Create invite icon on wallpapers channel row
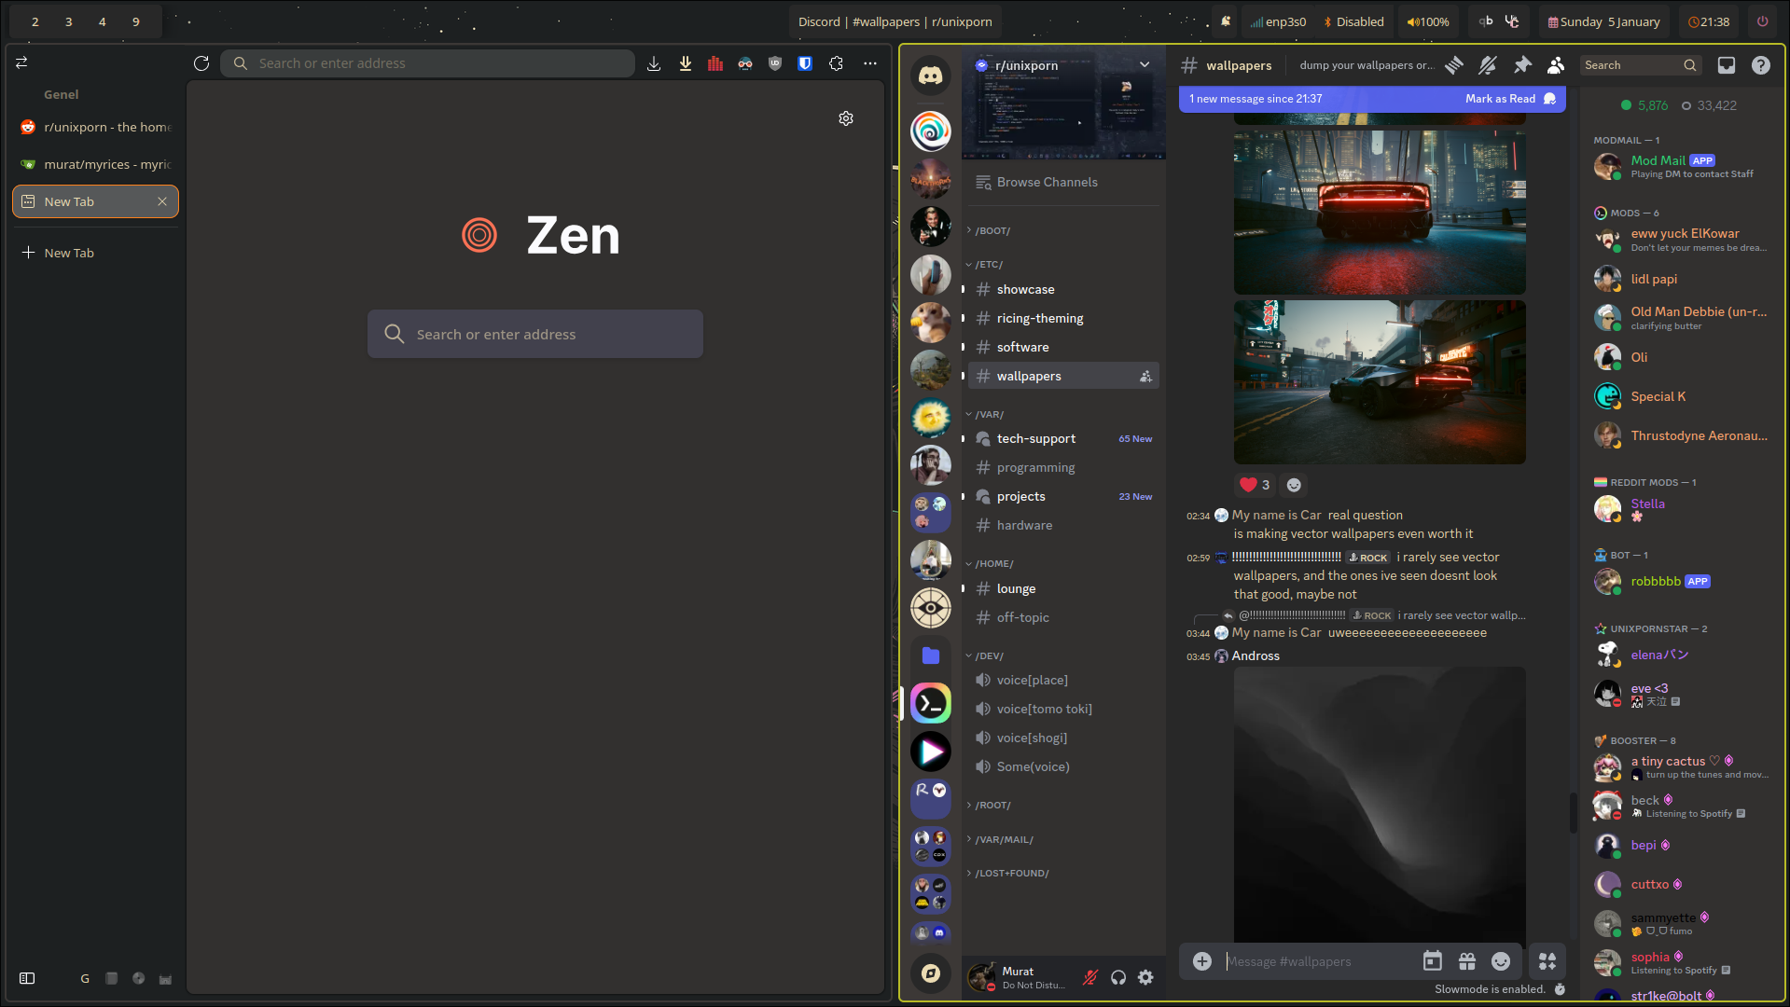Screen dimensions: 1790x1007 [x=1145, y=377]
